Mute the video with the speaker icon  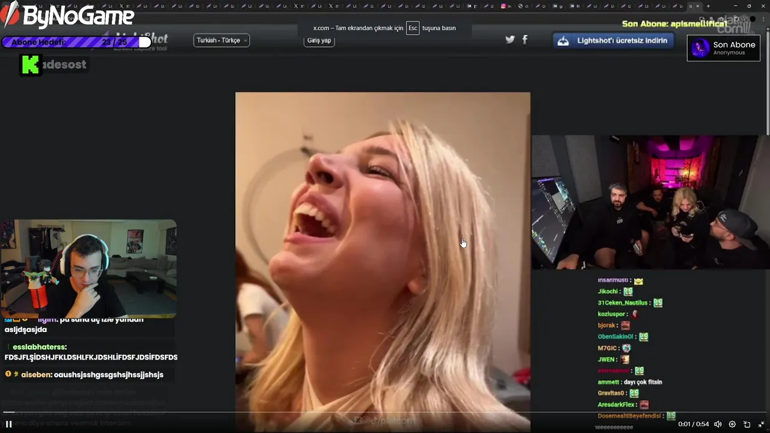pos(718,424)
